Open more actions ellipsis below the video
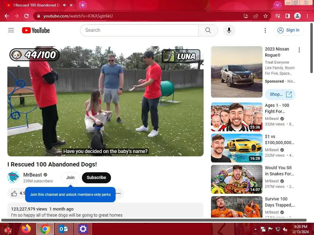314x235 pixels. (118, 193)
